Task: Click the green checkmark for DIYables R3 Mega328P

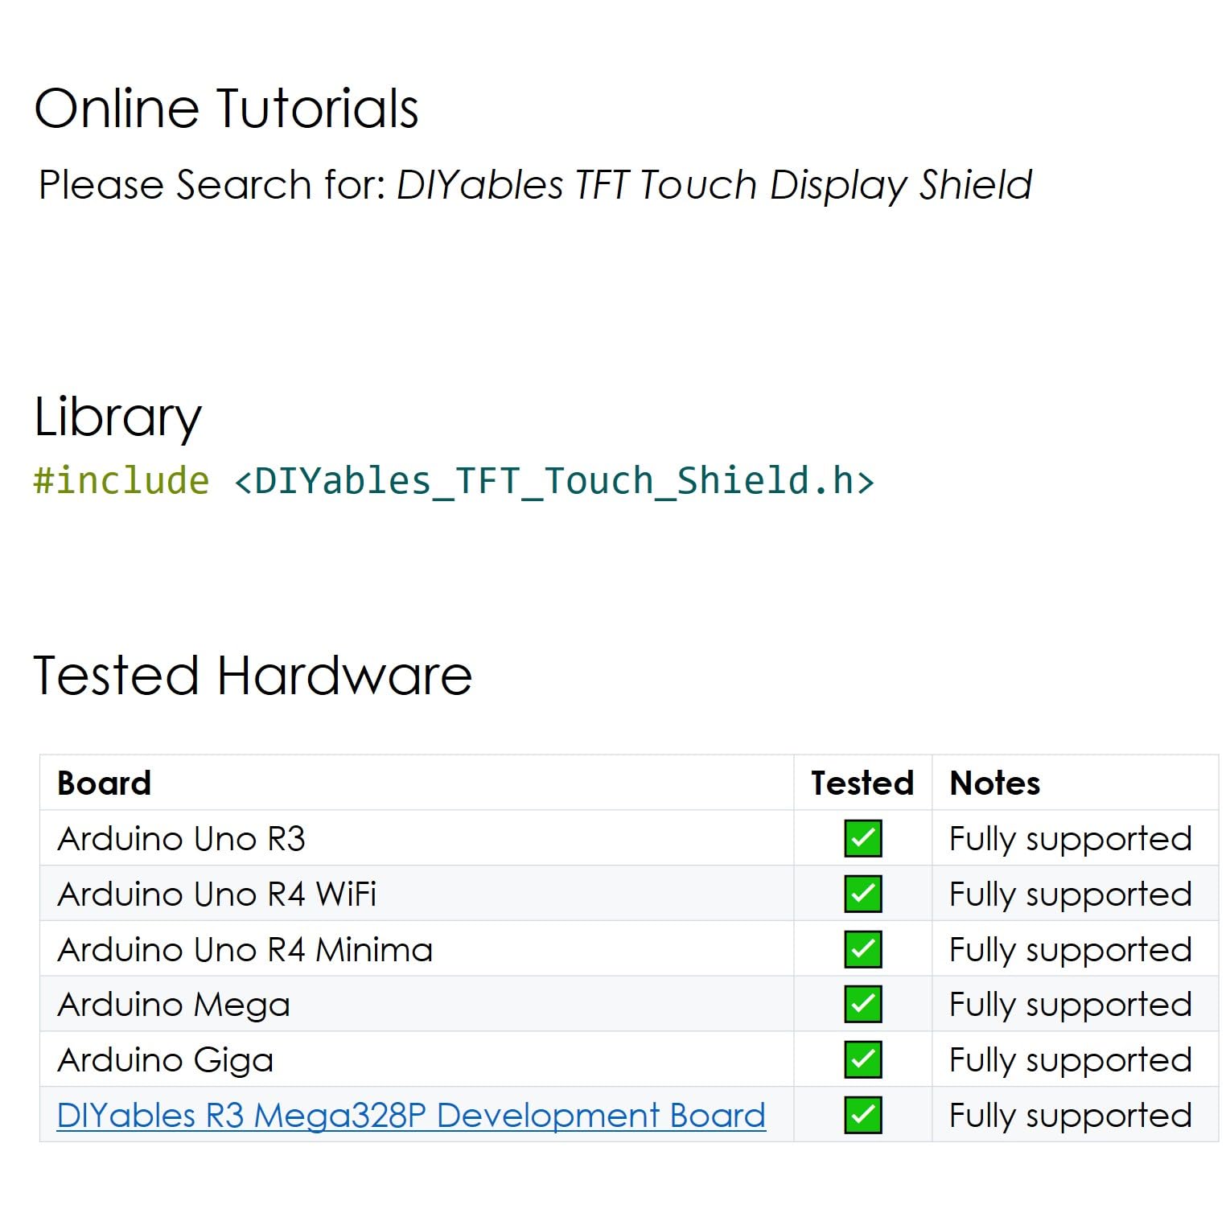Action: tap(863, 1115)
